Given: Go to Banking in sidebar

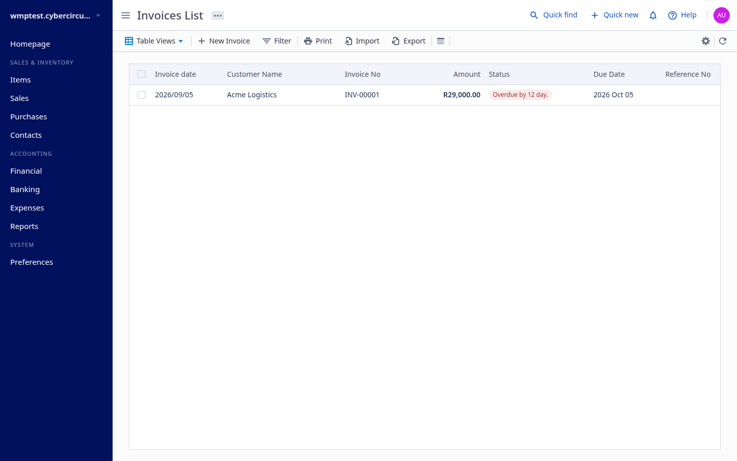Looking at the screenshot, I should [25, 190].
